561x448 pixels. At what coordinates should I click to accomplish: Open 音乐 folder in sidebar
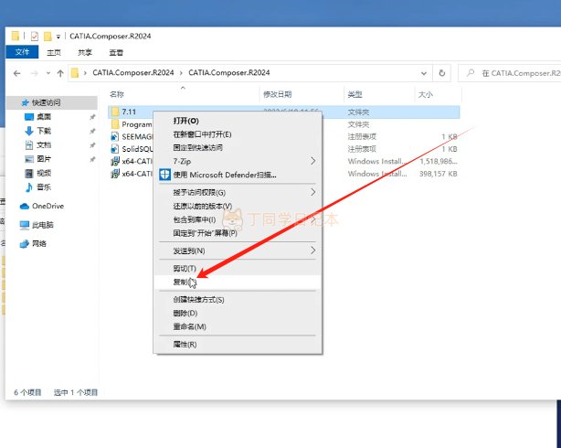point(43,187)
